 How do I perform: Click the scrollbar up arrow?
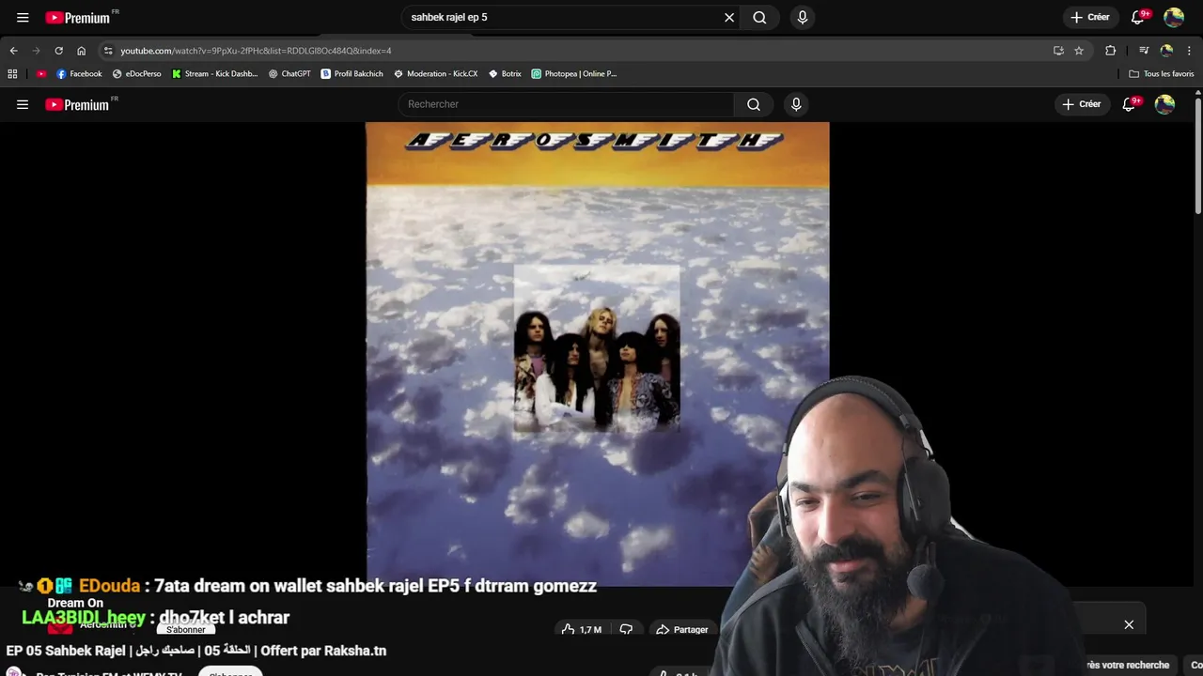1197,93
